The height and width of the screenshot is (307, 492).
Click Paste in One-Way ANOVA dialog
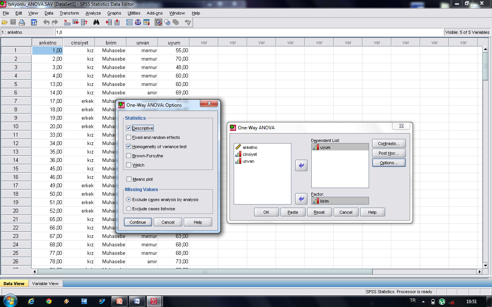click(293, 212)
